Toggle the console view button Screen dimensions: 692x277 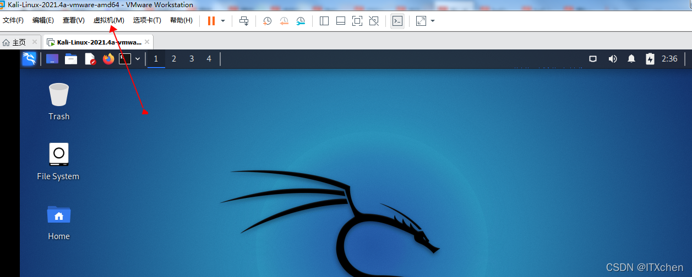(397, 21)
